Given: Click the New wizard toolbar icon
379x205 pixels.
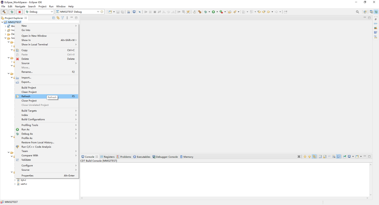Looking at the screenshot, I should point(110,12).
